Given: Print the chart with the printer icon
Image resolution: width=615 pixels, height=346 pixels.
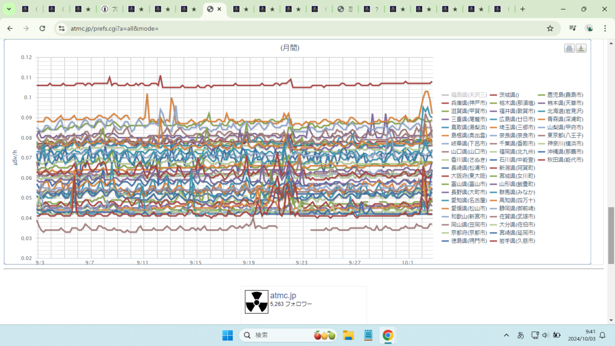Looking at the screenshot, I should point(569,48).
